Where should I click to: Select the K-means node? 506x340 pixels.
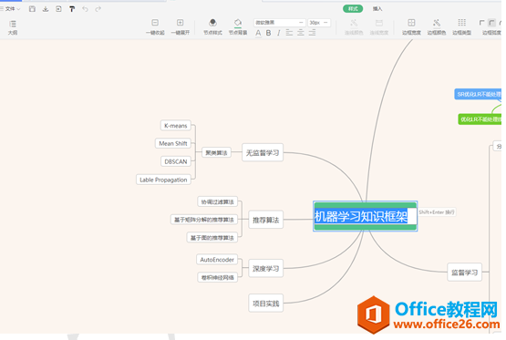pos(176,126)
